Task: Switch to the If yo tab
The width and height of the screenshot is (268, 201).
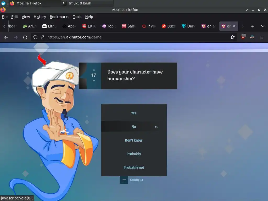Action: click(149, 26)
